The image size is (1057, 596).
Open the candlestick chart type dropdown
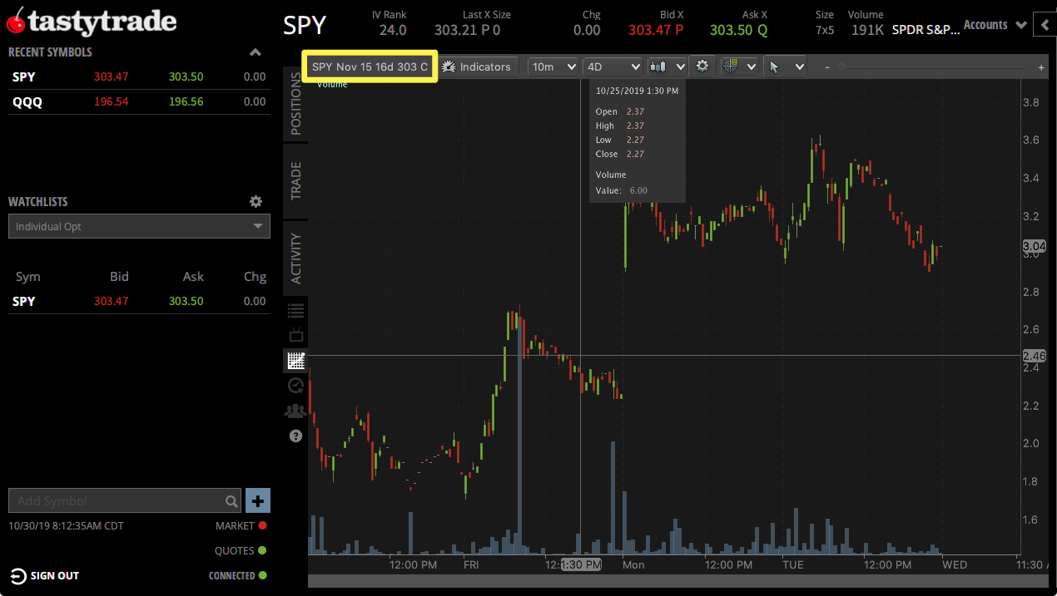pyautogui.click(x=667, y=66)
